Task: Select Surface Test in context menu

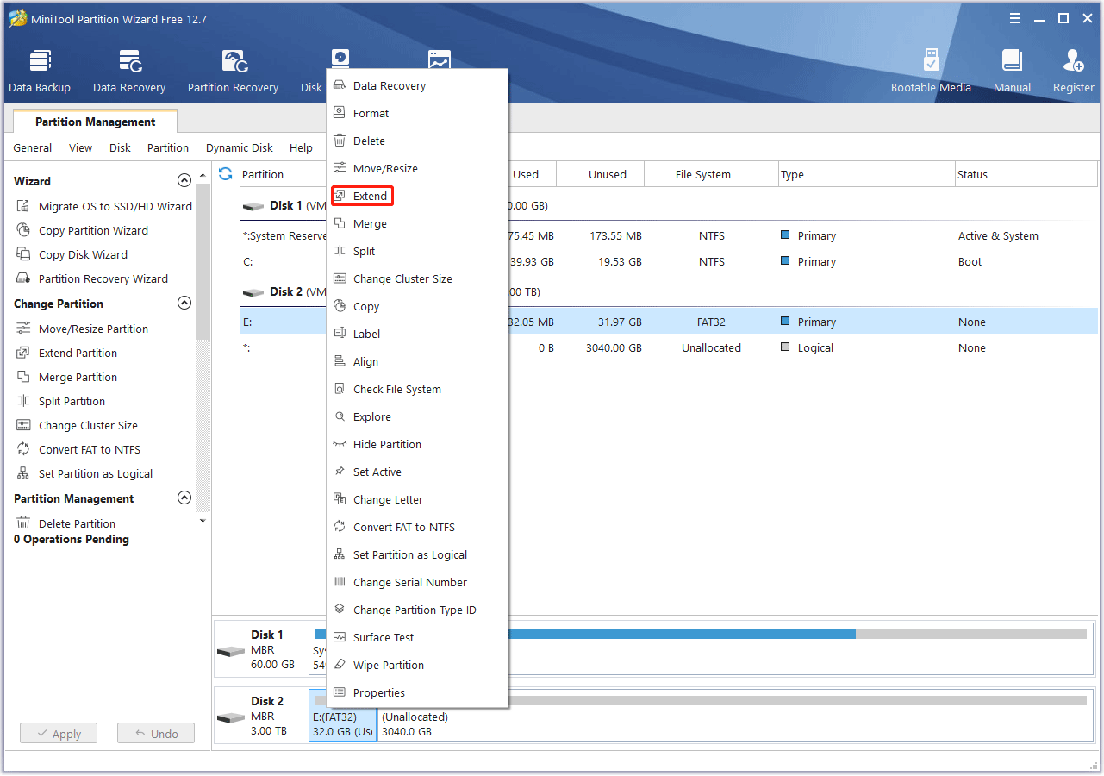Action: [417, 637]
